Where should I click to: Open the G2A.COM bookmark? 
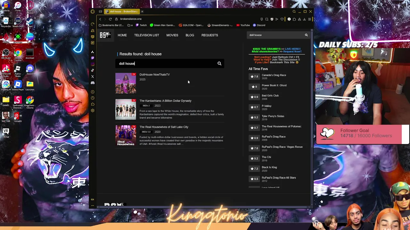pyautogui.click(x=191, y=25)
